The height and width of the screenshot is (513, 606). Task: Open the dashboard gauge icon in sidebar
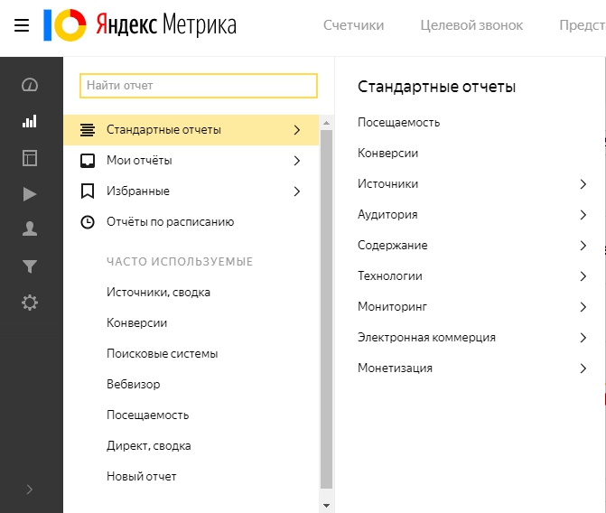(x=30, y=85)
